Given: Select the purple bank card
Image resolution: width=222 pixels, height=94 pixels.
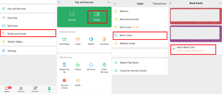Looking at the screenshot, I should click(196, 34).
